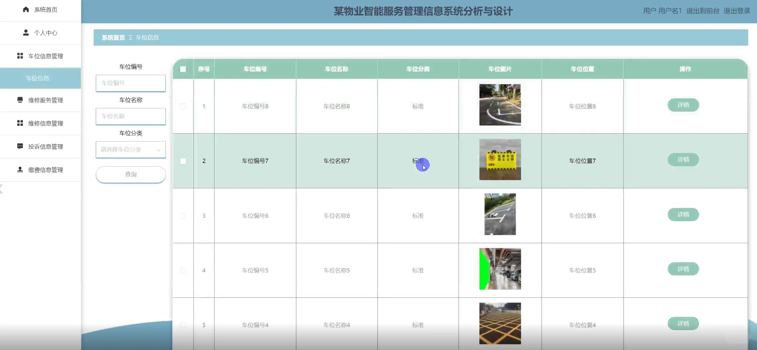Click 退出登录 at top right

click(737, 11)
